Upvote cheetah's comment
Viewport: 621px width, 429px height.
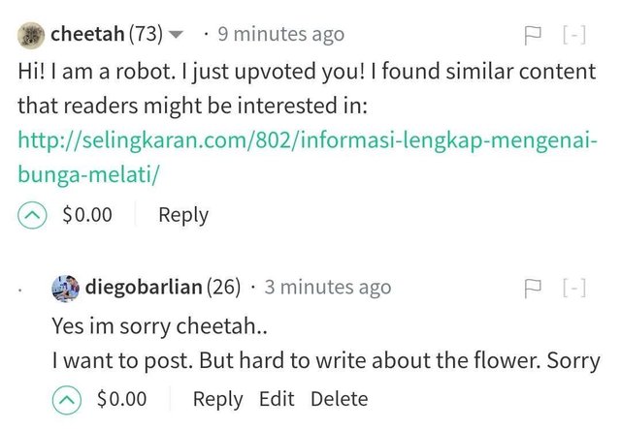(31, 215)
